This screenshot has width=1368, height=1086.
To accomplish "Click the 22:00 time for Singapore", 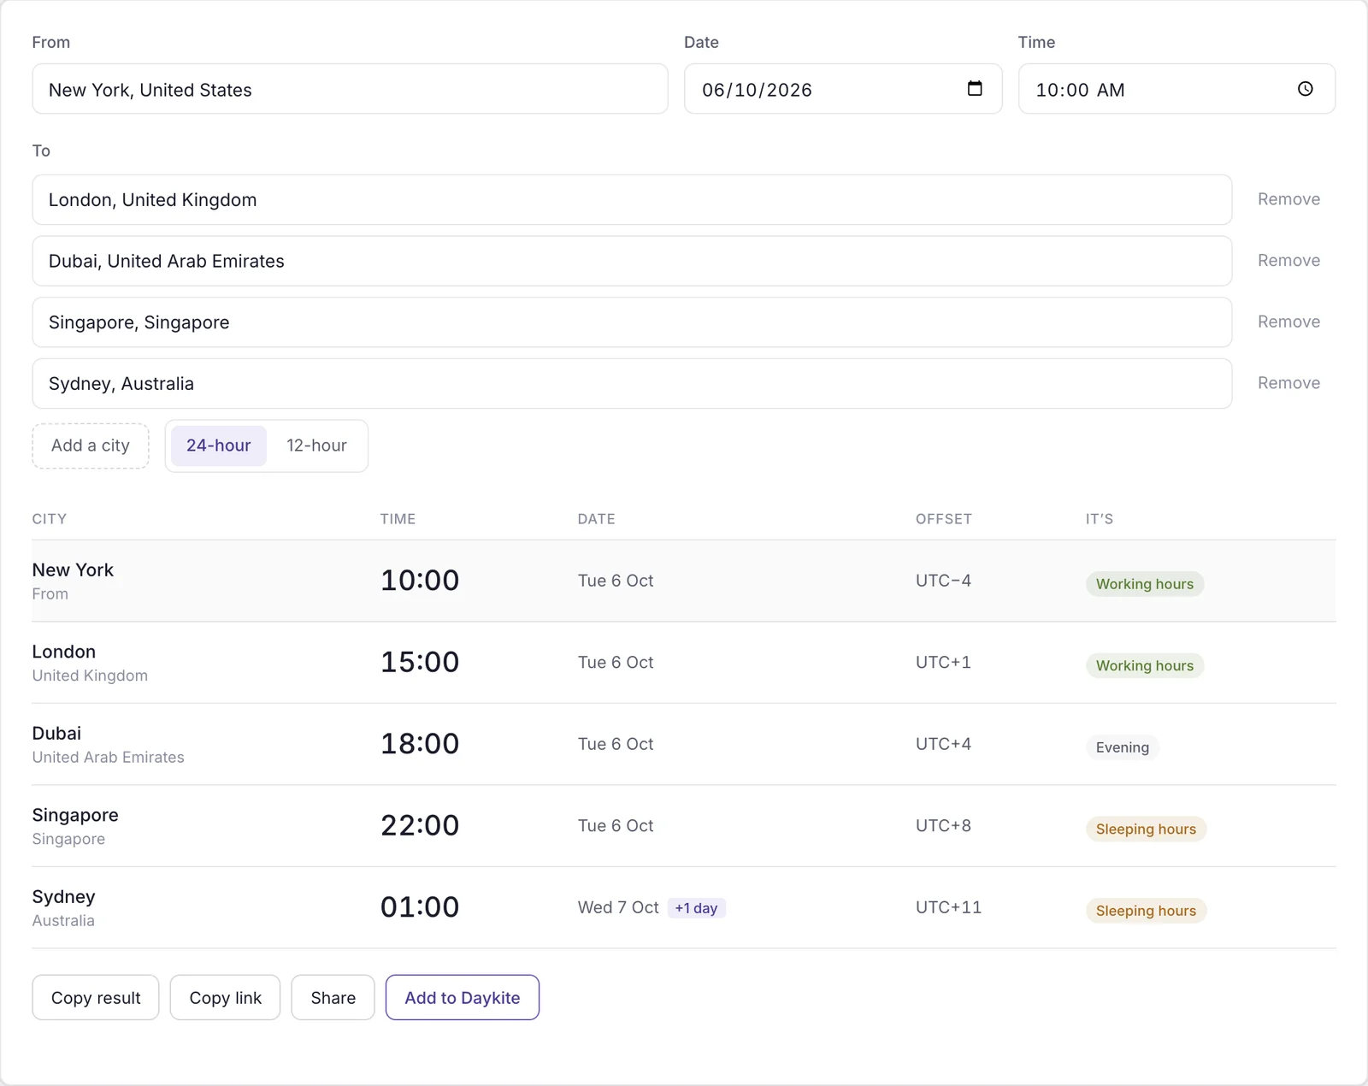I will [420, 825].
